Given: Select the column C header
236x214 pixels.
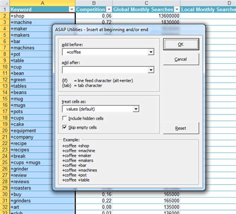Looking at the screenshot, I should [146, 3].
